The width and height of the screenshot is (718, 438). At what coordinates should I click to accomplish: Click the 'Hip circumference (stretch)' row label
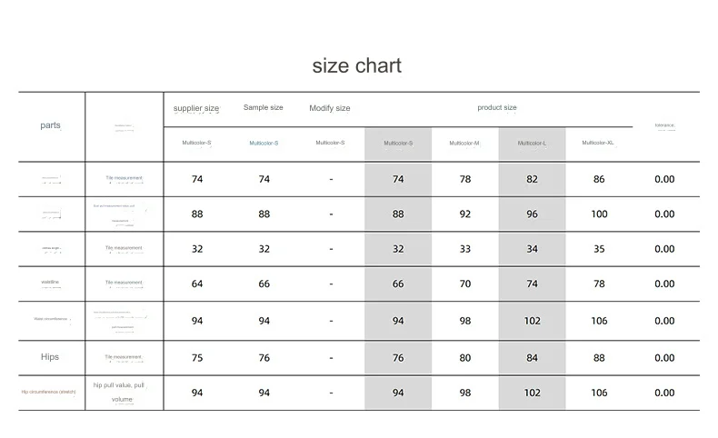pyautogui.click(x=48, y=392)
